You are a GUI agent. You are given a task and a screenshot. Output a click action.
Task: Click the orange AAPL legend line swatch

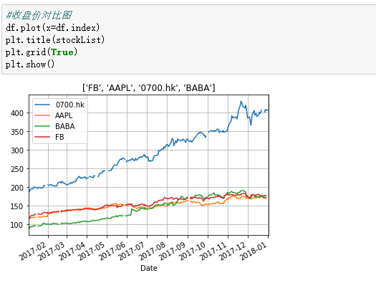click(x=42, y=115)
